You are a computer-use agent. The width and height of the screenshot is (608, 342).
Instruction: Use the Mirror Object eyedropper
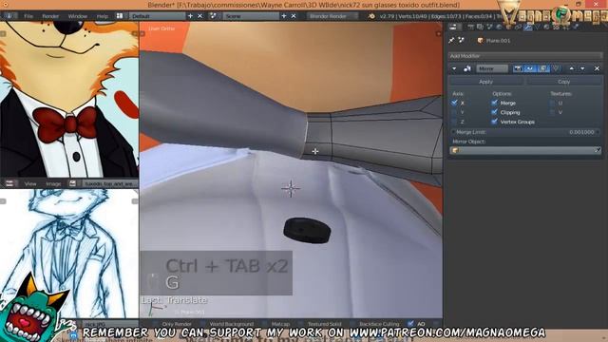598,150
